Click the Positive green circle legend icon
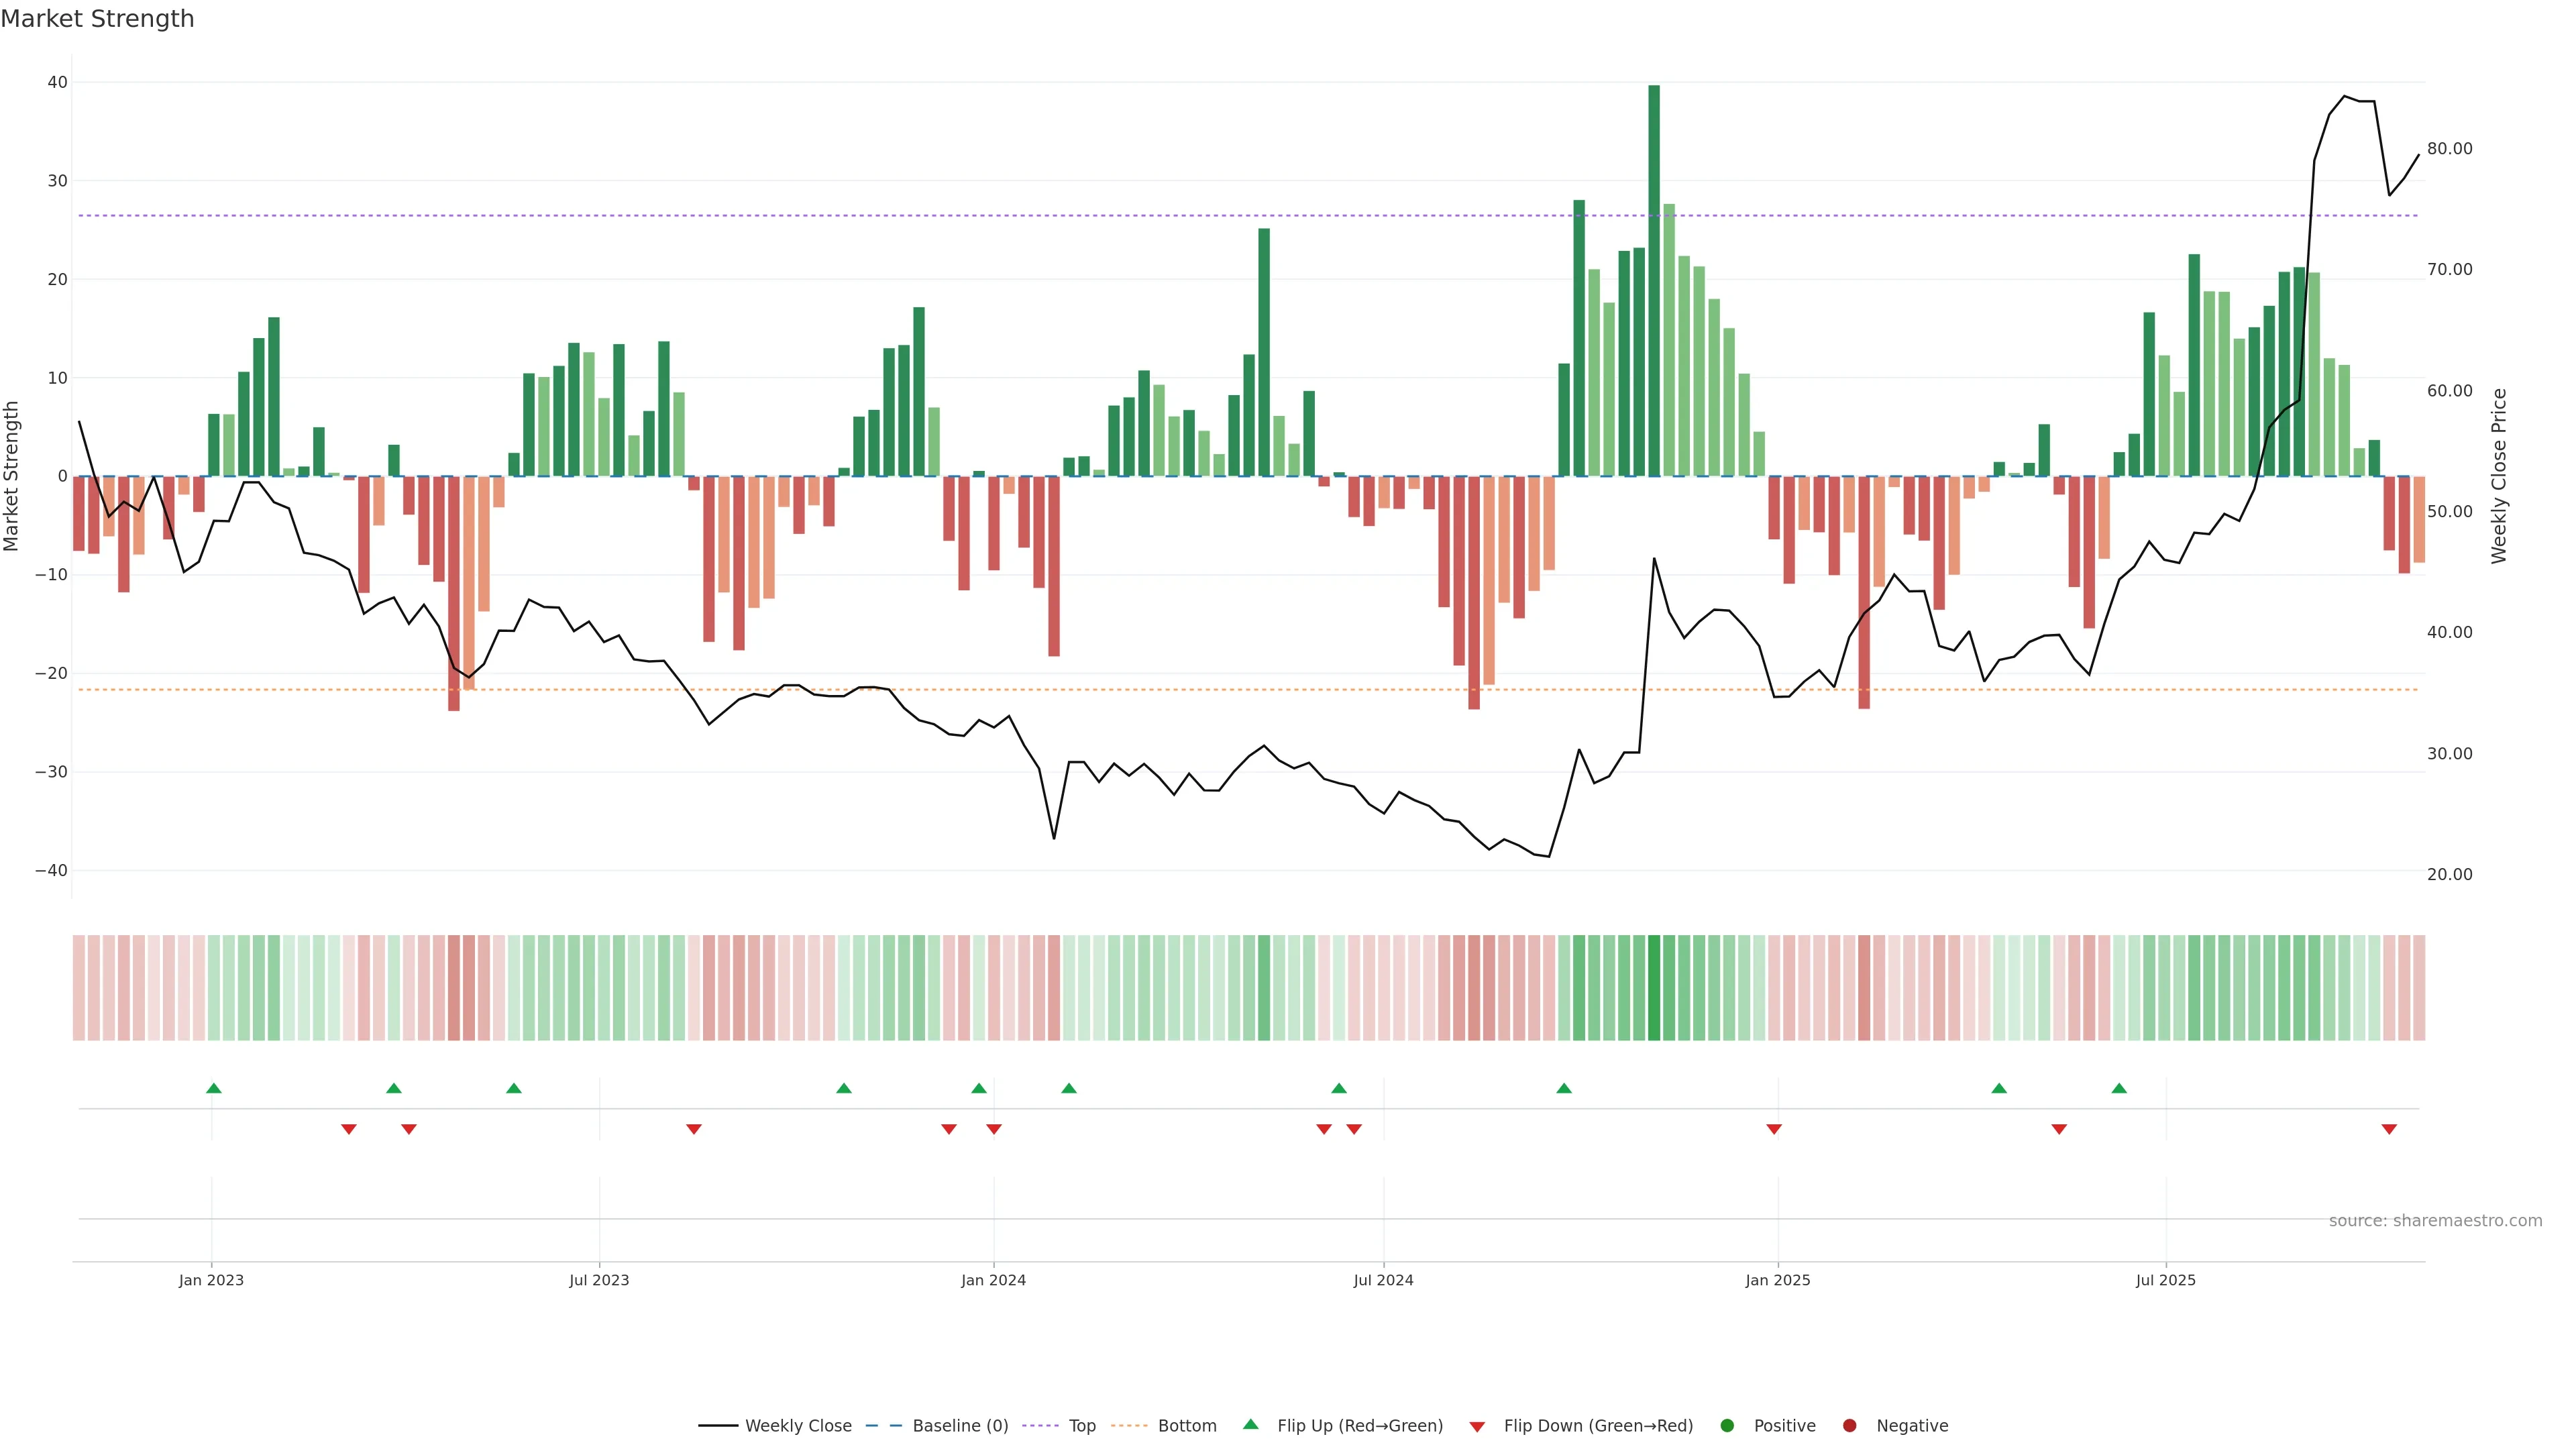2576x1449 pixels. pyautogui.click(x=1727, y=1426)
